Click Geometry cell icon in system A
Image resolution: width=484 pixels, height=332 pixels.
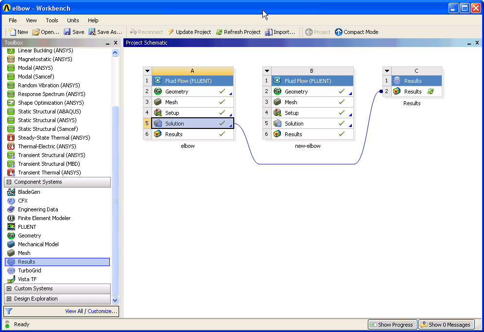[x=158, y=92]
